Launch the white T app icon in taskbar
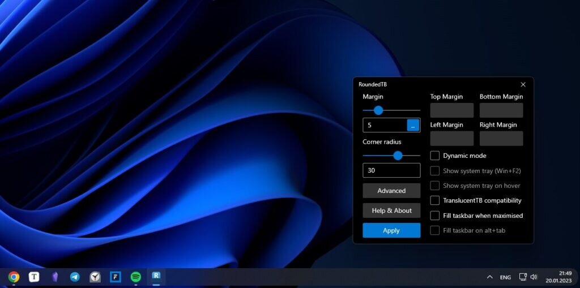This screenshot has height=288, width=580. 34,277
